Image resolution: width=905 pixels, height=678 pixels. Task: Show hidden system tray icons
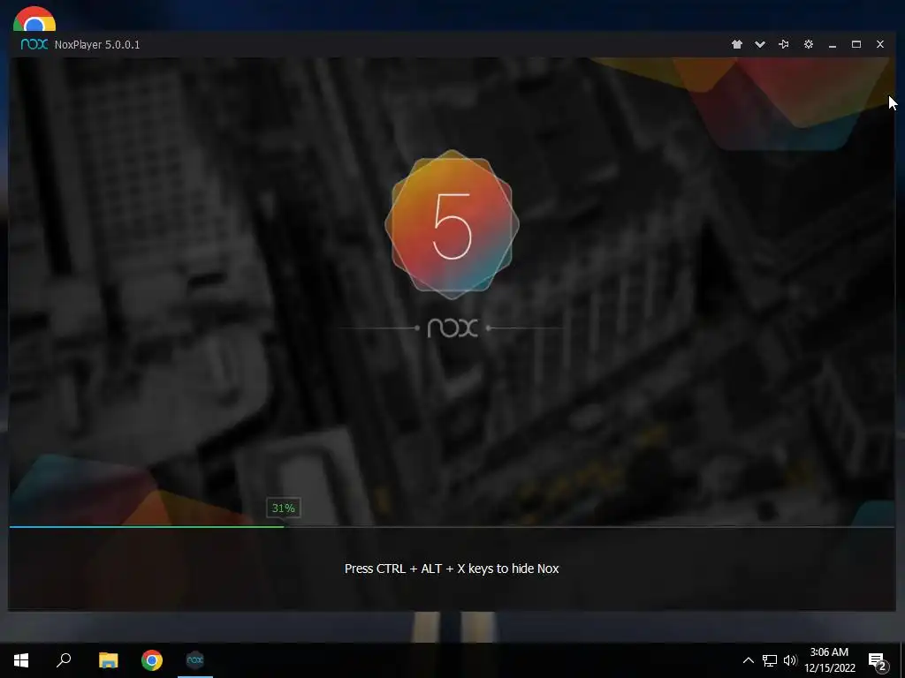tap(748, 660)
